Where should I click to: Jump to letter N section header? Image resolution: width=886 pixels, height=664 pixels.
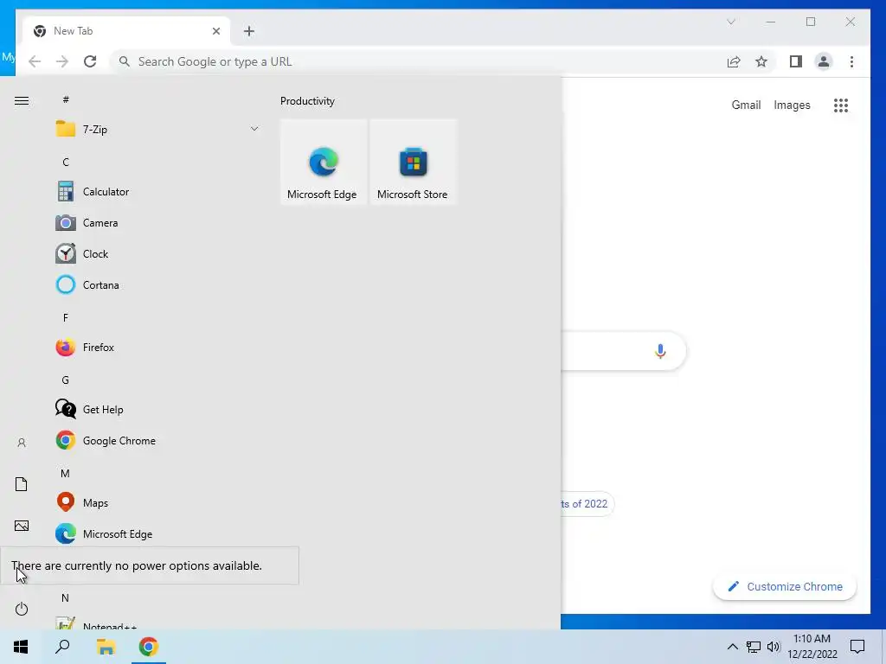click(66, 597)
